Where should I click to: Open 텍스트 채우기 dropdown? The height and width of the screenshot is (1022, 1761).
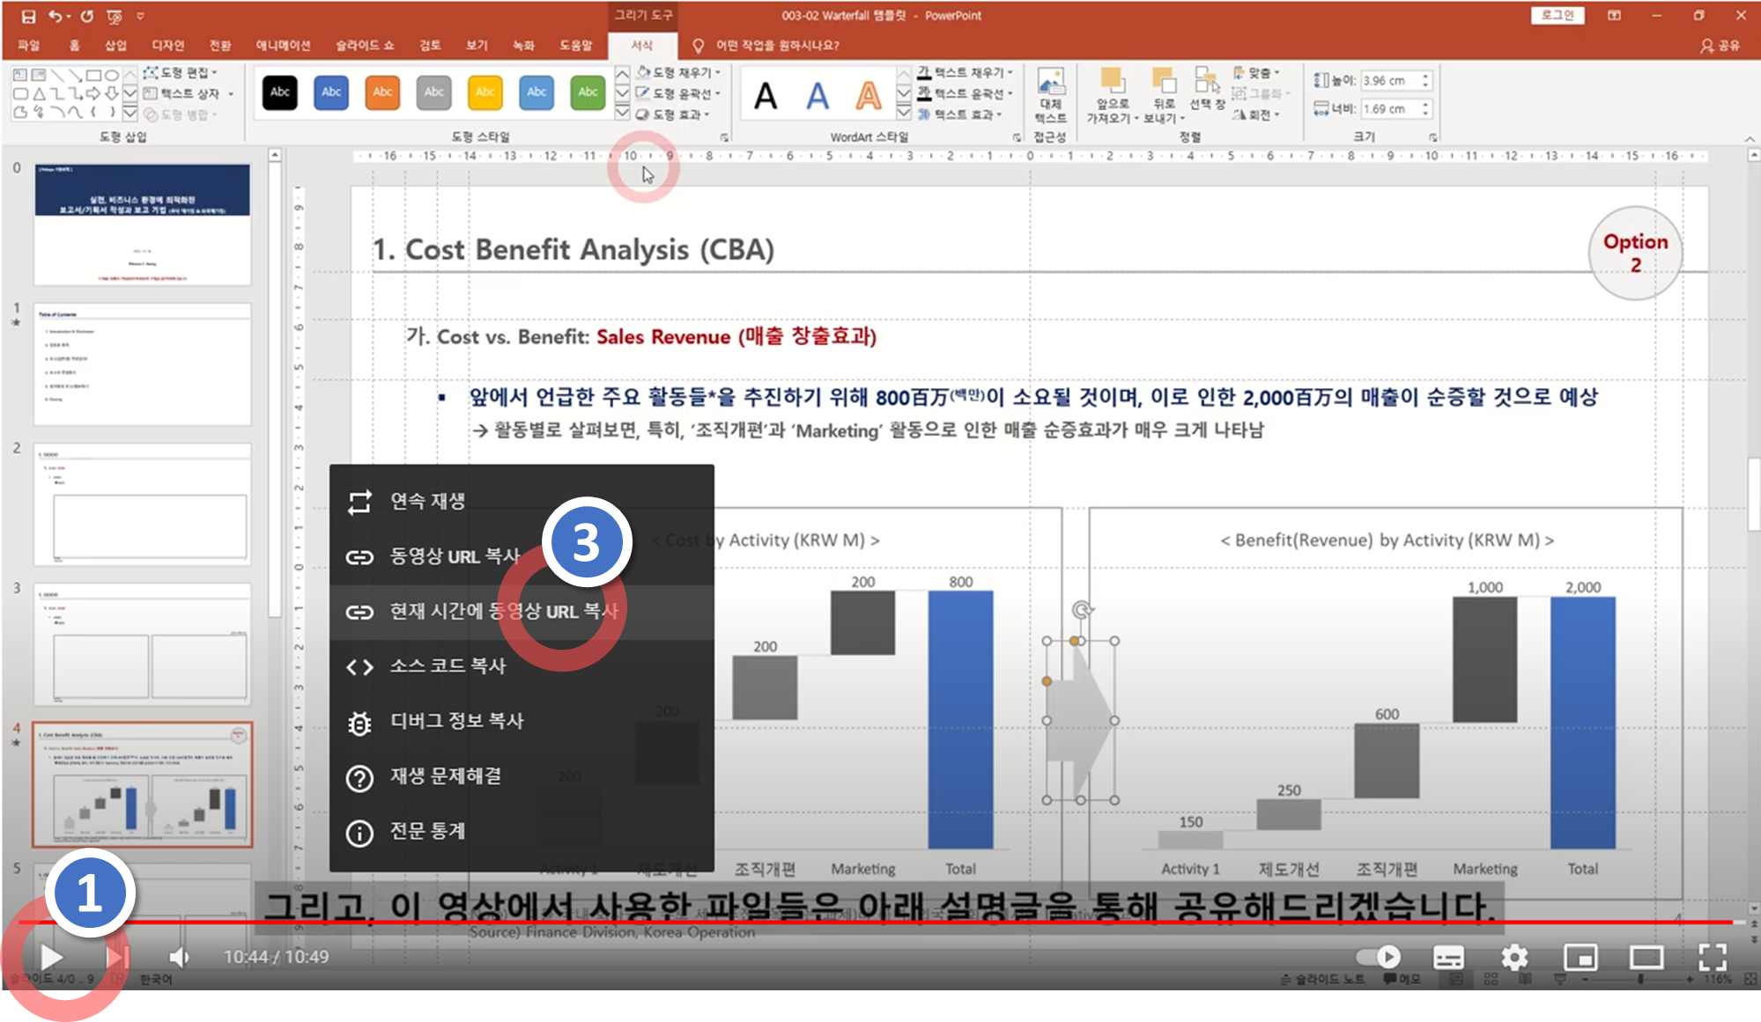point(966,72)
